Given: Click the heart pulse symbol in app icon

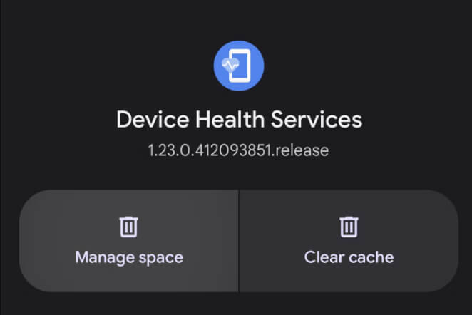Looking at the screenshot, I should coord(230,65).
